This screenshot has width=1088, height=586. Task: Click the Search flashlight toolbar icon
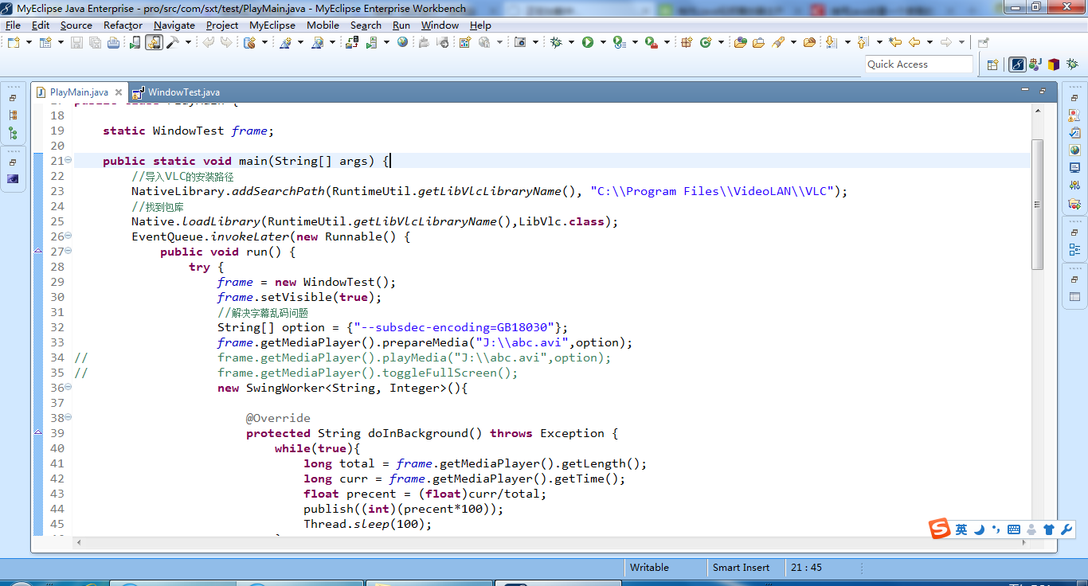point(777,42)
